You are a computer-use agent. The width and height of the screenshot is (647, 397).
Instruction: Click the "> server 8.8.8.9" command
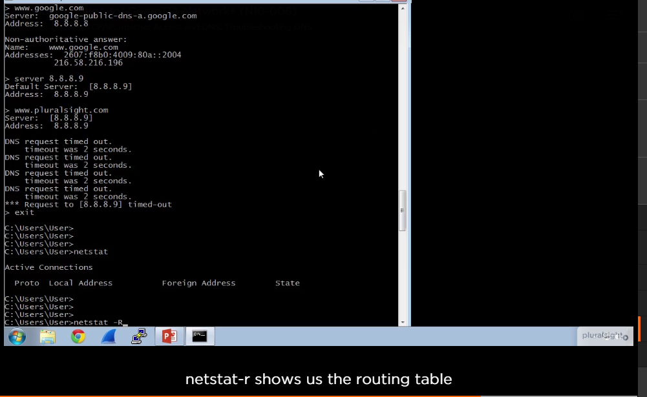(44, 78)
